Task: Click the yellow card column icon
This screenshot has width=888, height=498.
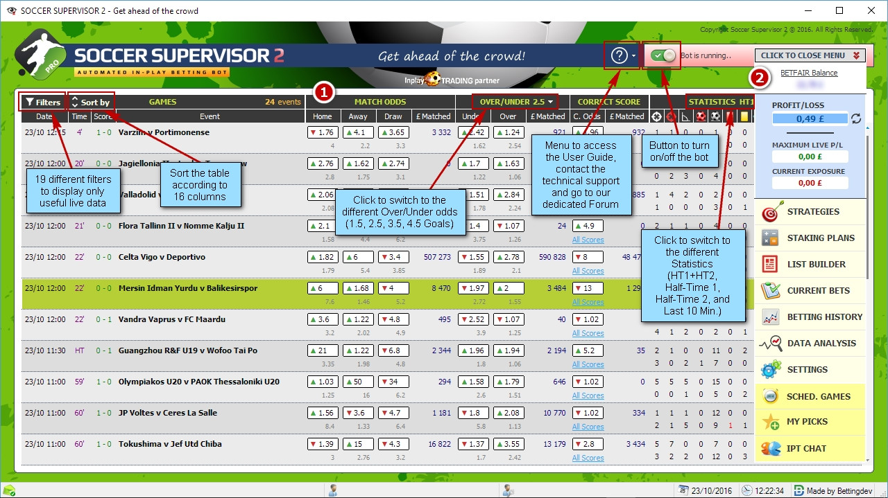Action: [744, 117]
